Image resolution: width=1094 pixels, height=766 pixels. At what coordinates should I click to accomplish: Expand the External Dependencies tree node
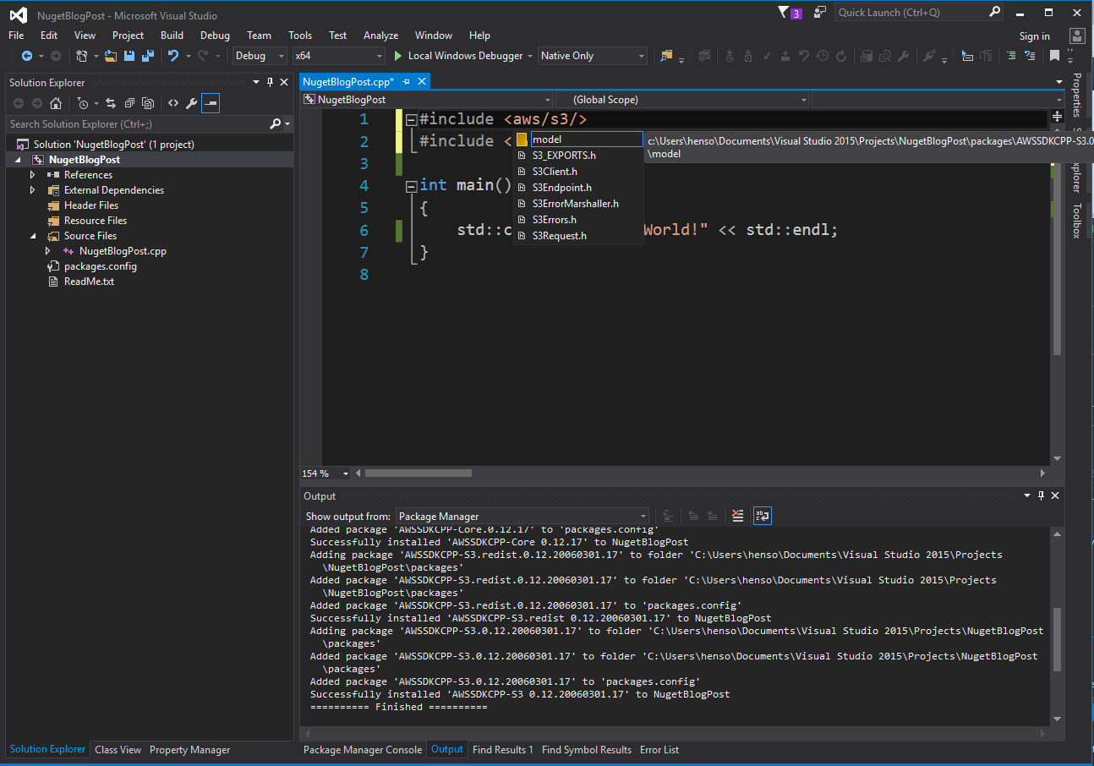pyautogui.click(x=33, y=190)
